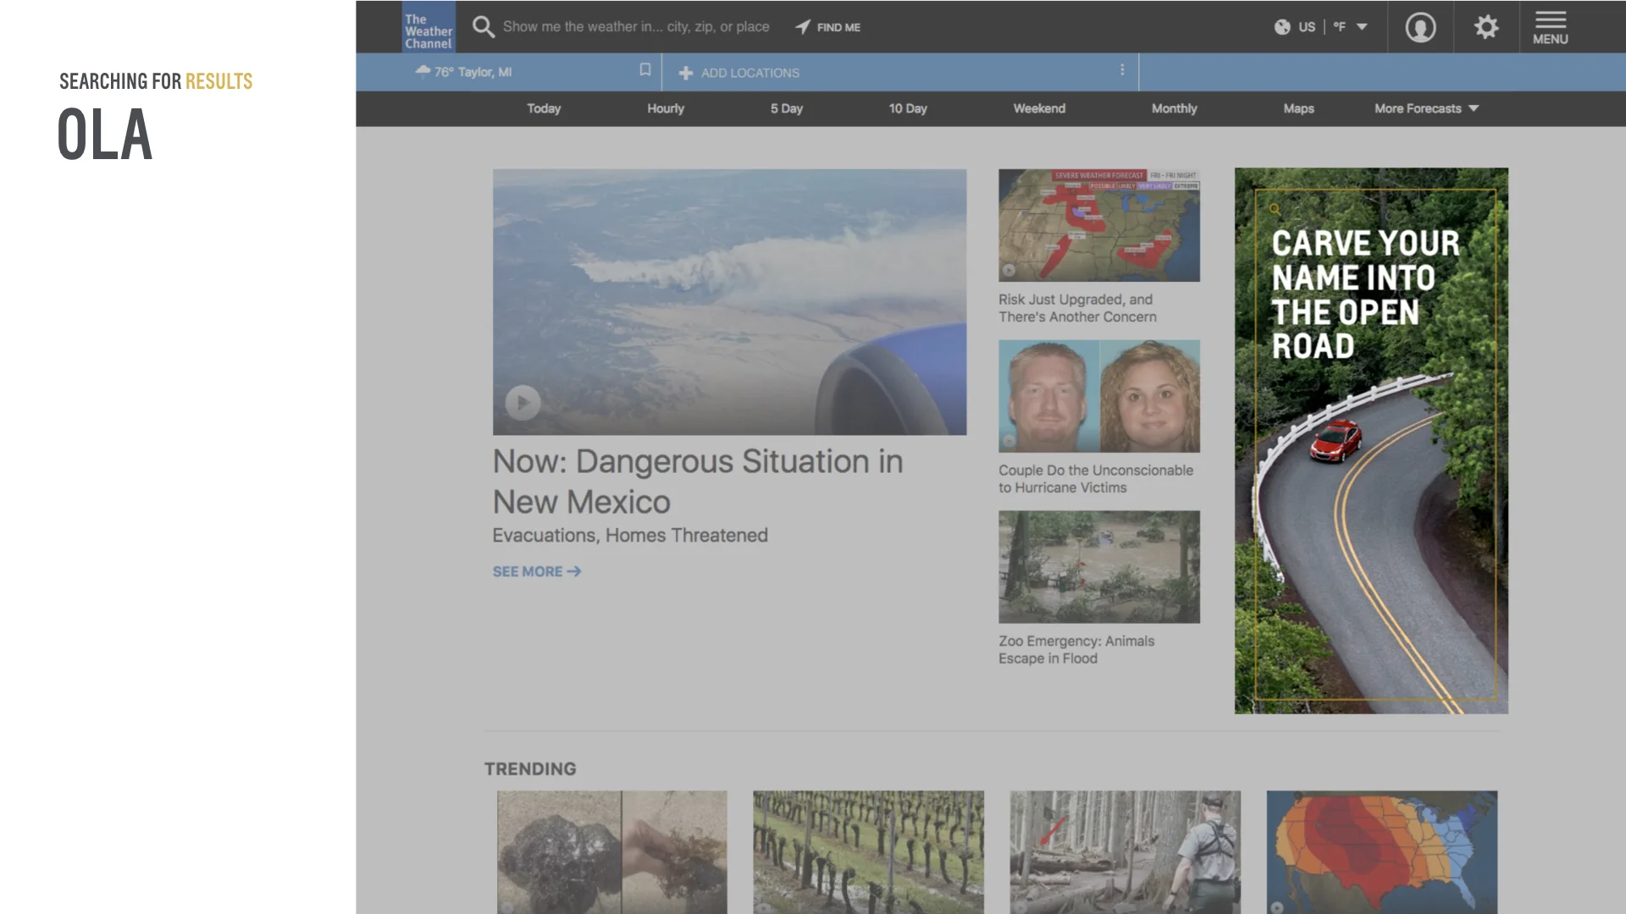Play the New Mexico main video
Viewport: 1626px width, 914px height.
pos(523,402)
